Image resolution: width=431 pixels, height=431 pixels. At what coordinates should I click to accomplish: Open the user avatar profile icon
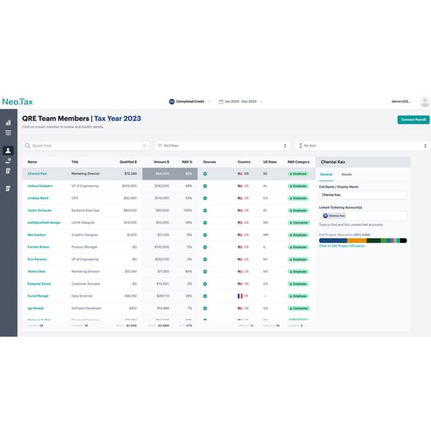click(425, 102)
